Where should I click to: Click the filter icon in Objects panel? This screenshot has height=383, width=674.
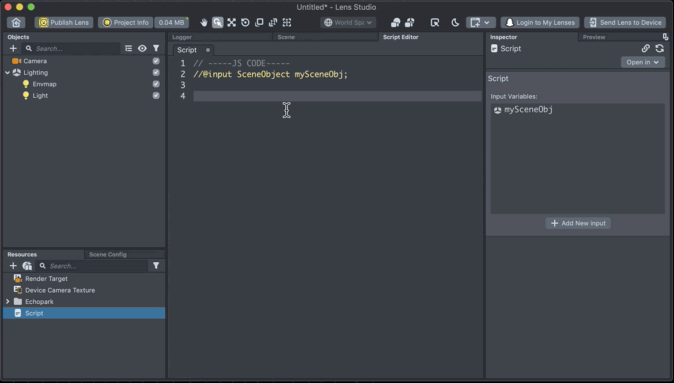(156, 48)
